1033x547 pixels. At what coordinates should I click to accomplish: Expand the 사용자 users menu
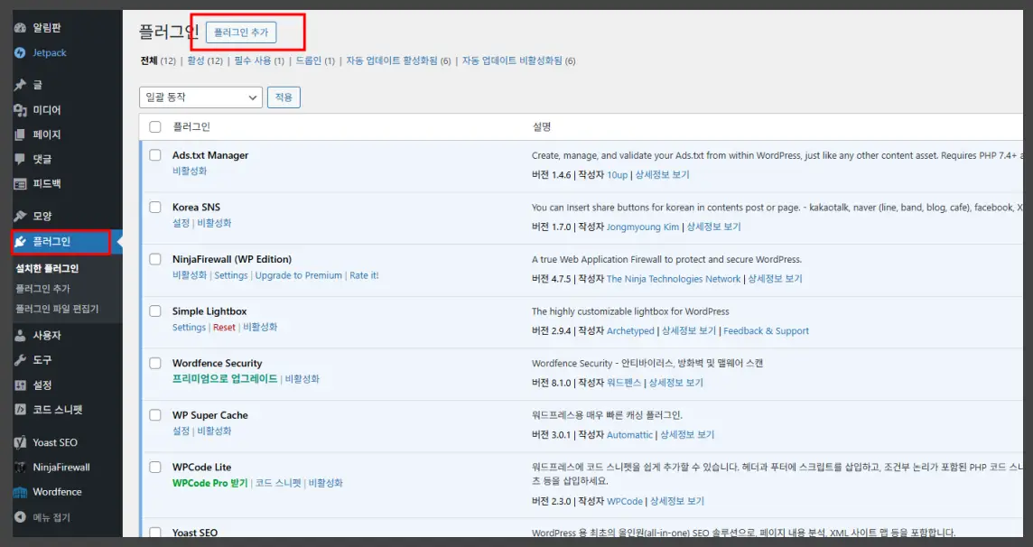47,336
